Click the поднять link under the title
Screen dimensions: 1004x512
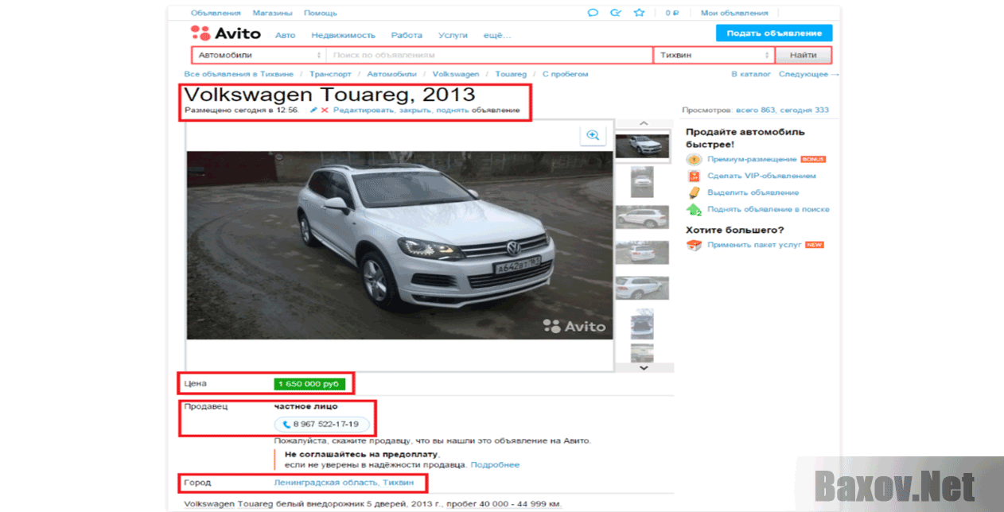[452, 110]
